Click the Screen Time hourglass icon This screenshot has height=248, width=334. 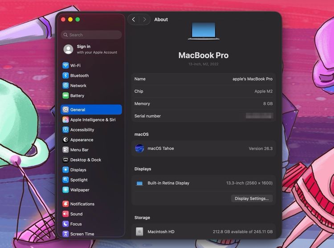pyautogui.click(x=65, y=234)
